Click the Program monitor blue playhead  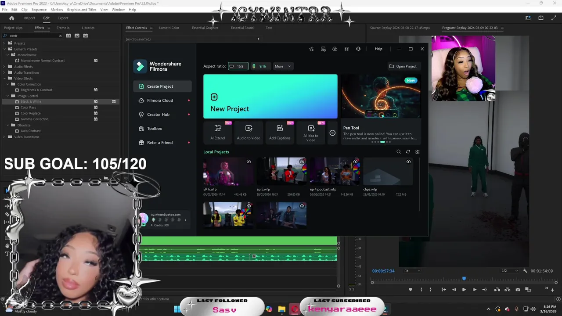[x=464, y=279]
